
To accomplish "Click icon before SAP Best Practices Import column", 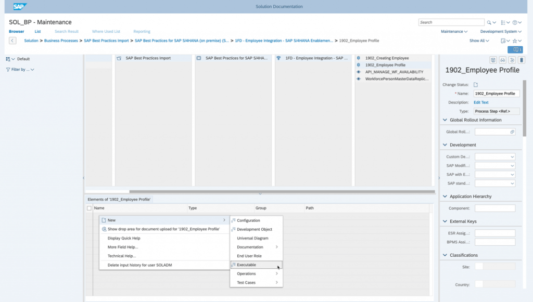I will pyautogui.click(x=119, y=58).
